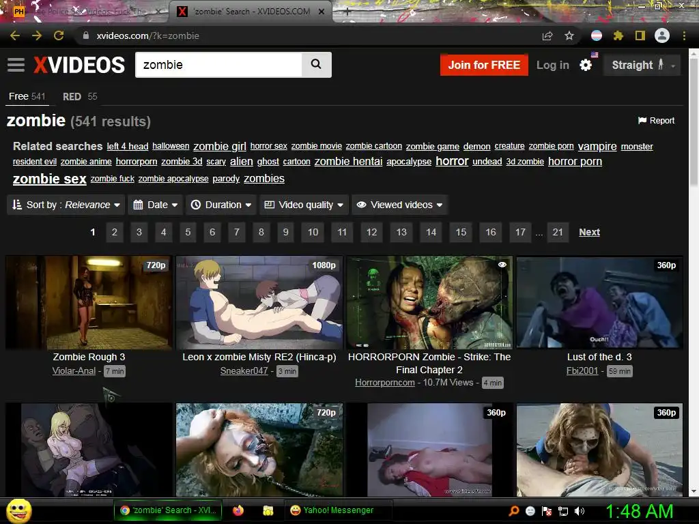The height and width of the screenshot is (524, 699).
Task: Open the 'monster' related search
Action: (637, 146)
